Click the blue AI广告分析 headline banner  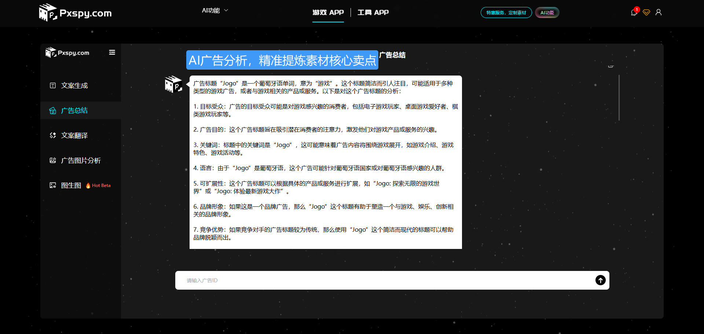tap(282, 60)
